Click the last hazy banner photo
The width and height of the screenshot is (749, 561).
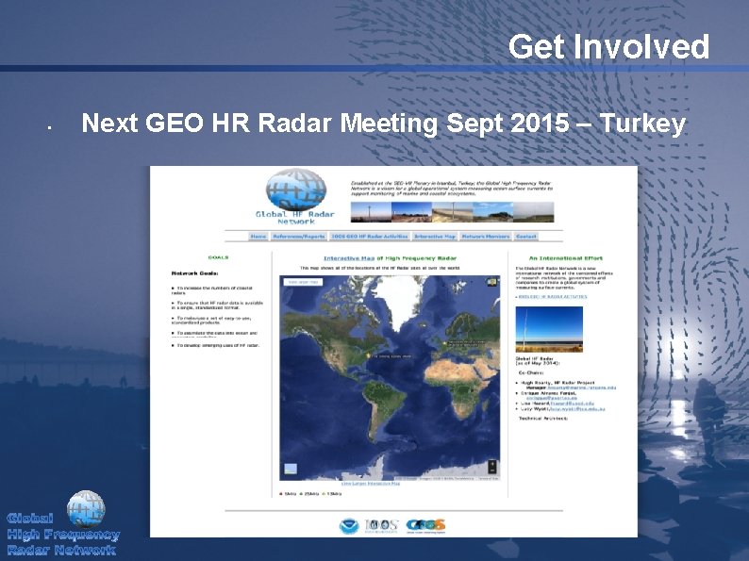click(534, 212)
